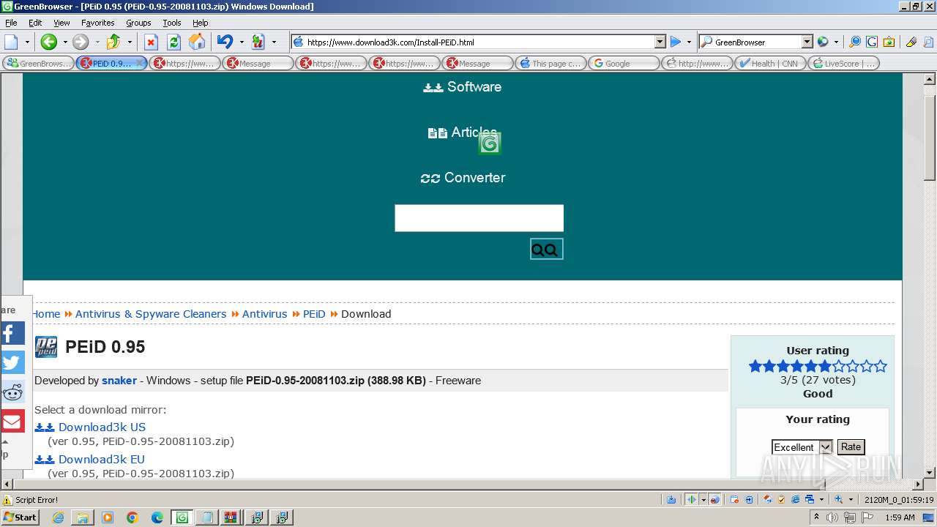Go back with the green Back arrow
937x527 pixels.
pos(48,42)
